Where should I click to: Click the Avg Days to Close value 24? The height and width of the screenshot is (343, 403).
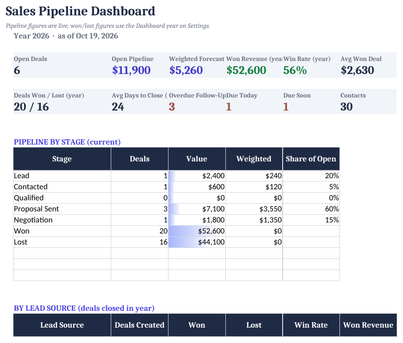118,107
